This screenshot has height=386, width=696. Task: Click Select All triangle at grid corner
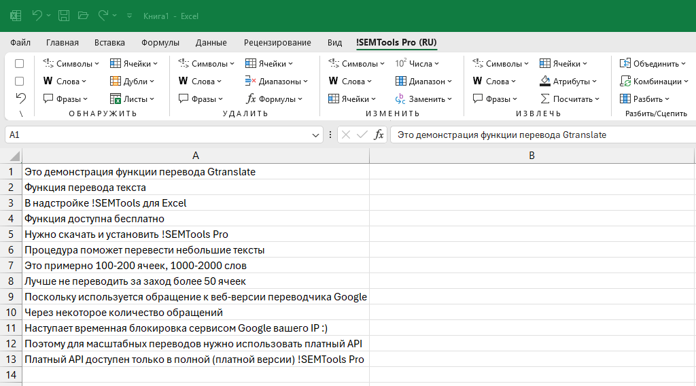pyautogui.click(x=15, y=156)
